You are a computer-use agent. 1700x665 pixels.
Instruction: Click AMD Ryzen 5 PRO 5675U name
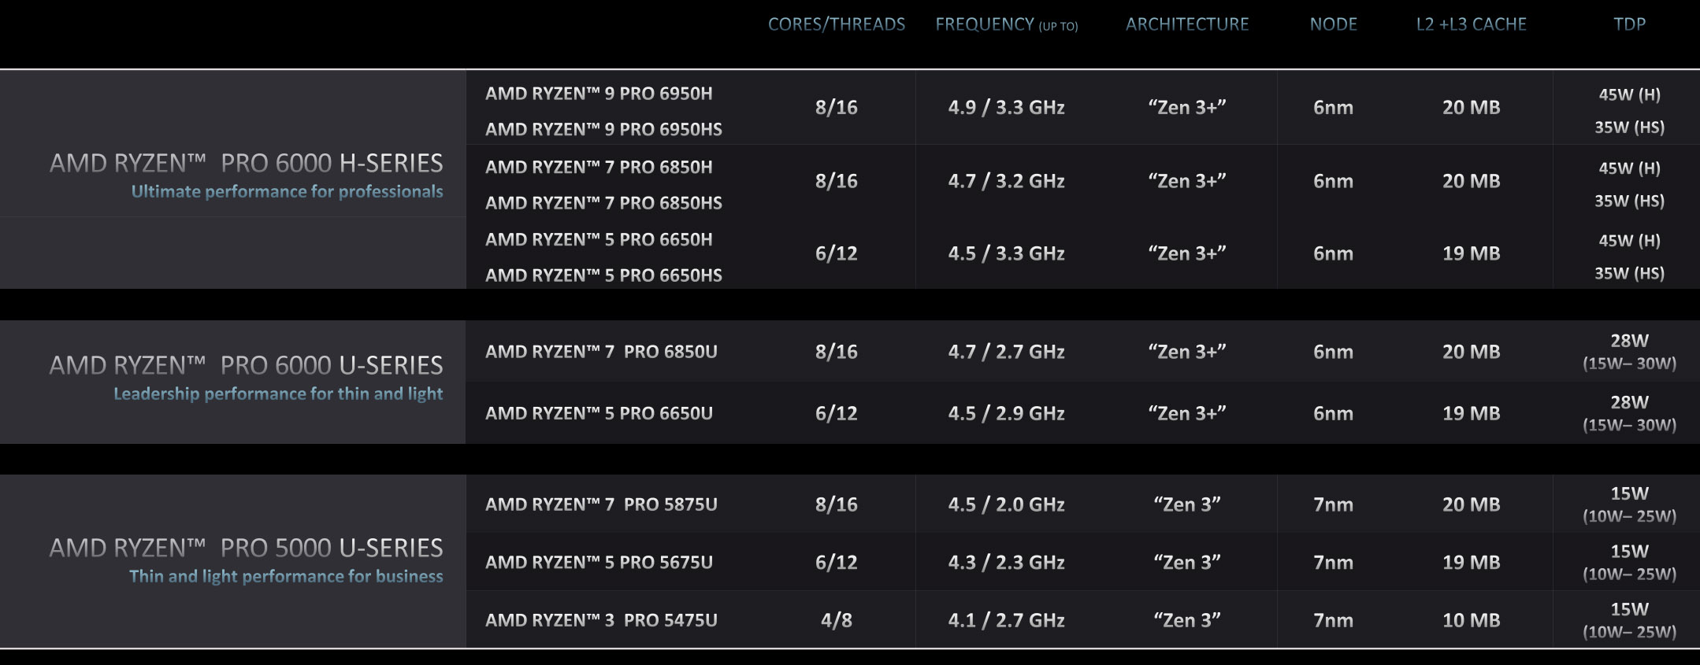click(599, 563)
